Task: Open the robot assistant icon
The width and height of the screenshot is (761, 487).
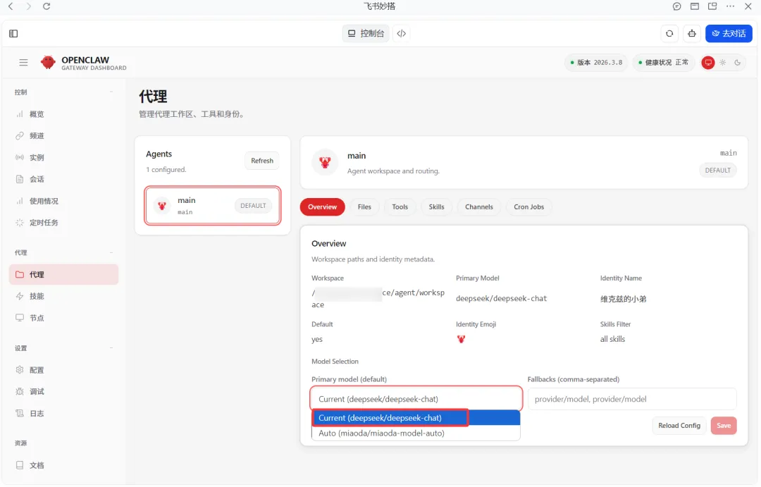Action: pos(692,34)
